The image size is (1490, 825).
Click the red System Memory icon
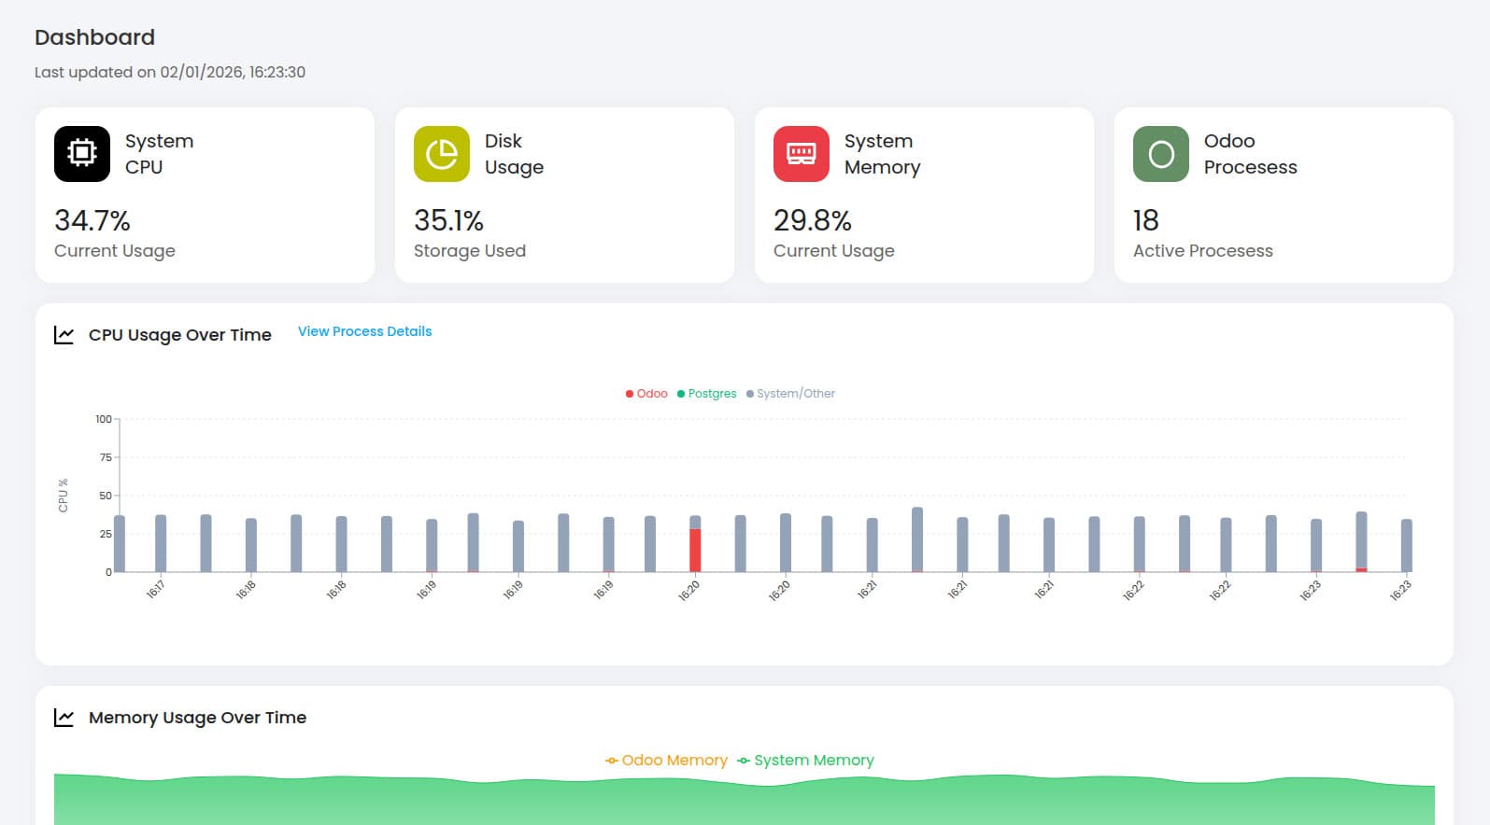802,154
